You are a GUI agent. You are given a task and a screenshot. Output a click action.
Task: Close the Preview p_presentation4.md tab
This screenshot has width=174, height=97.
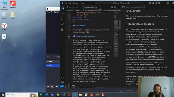pos(144,7)
